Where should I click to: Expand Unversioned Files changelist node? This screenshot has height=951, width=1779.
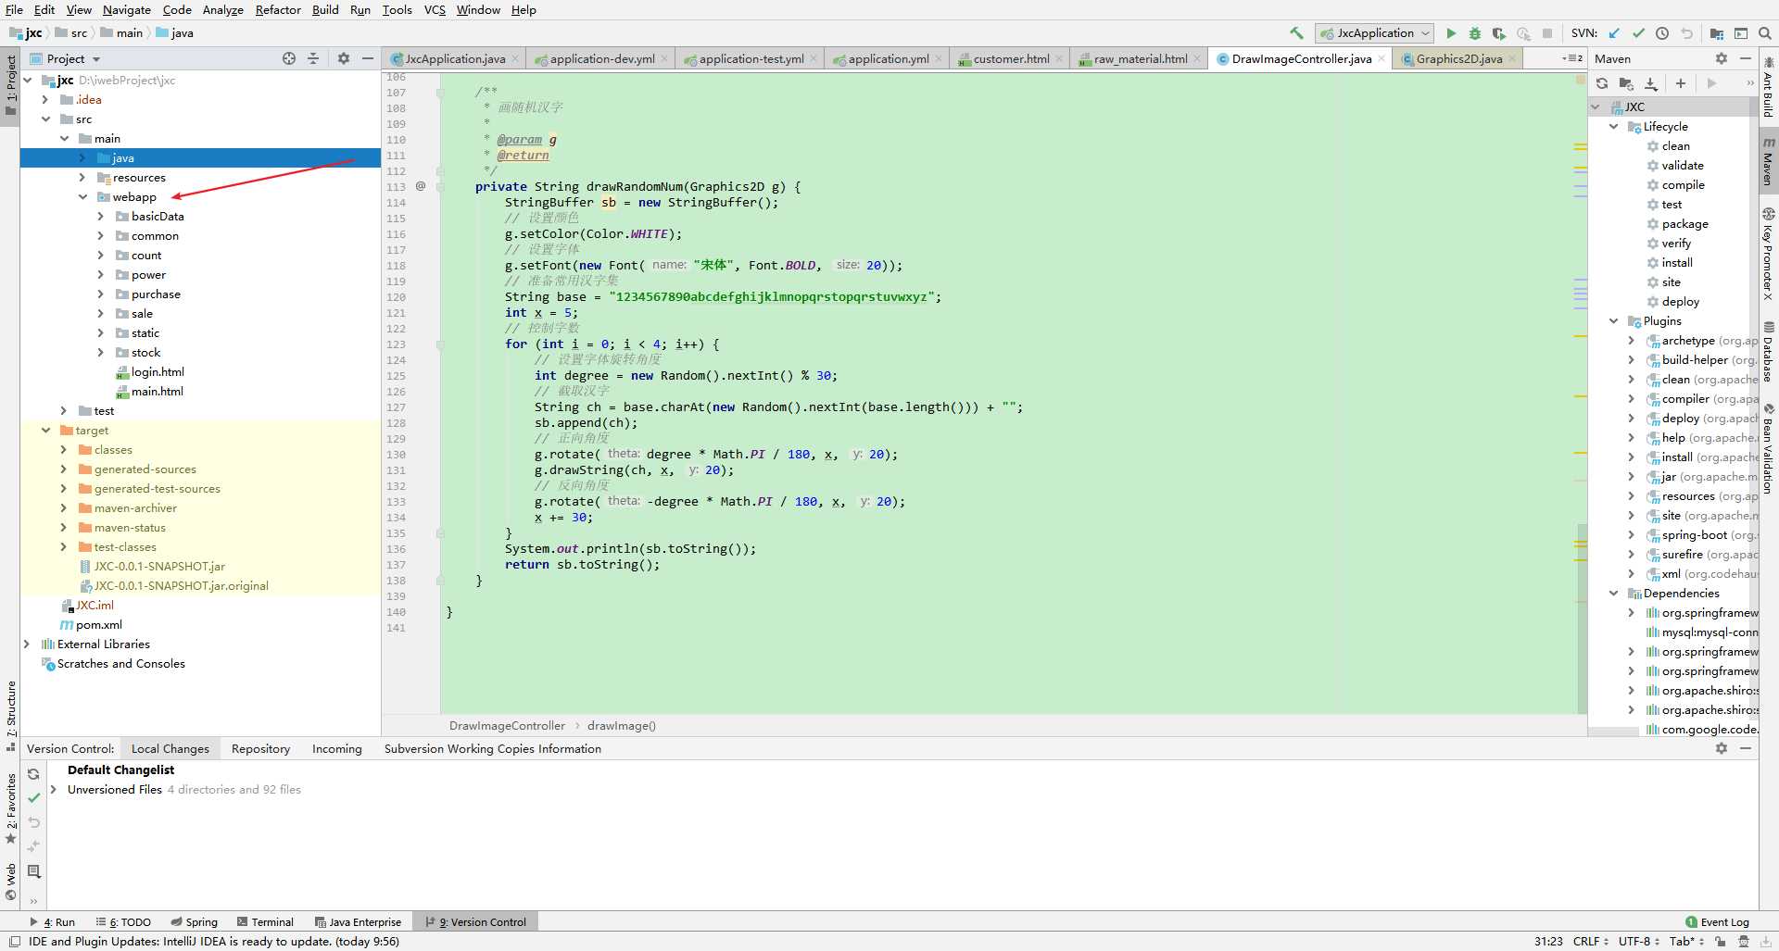54,790
